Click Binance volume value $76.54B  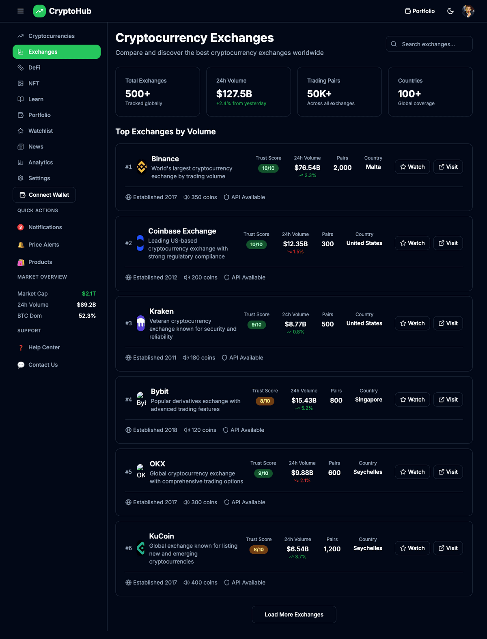(x=307, y=168)
